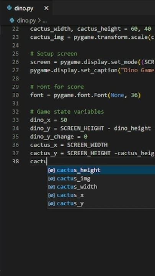
Task: Pick cactus_width autocomplete suggestion
Action: tap(101, 187)
